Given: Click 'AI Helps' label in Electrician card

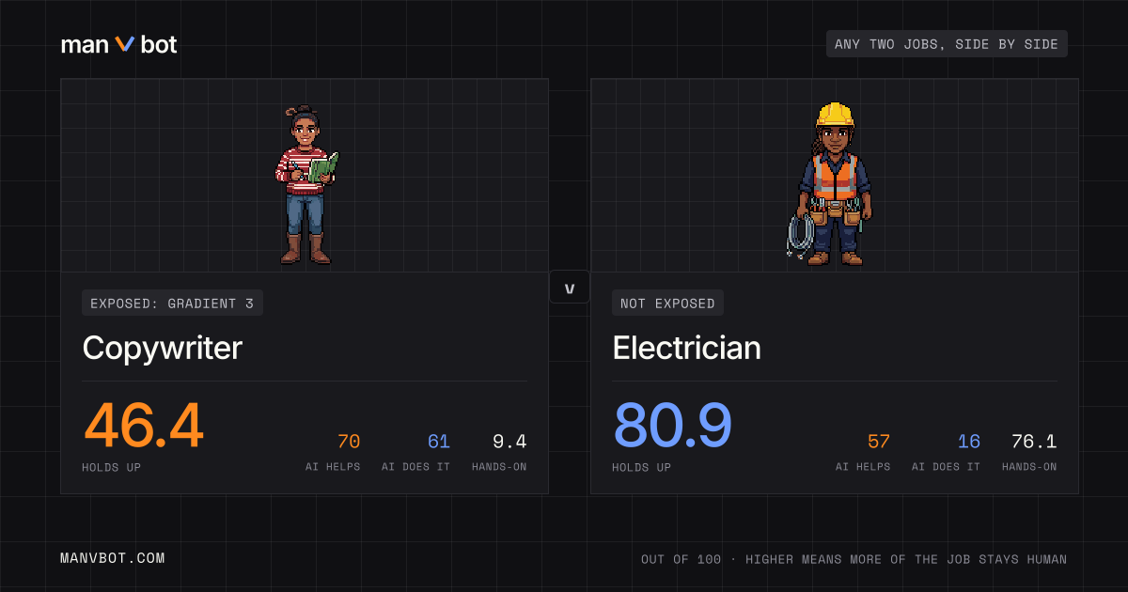Looking at the screenshot, I should coord(863,467).
